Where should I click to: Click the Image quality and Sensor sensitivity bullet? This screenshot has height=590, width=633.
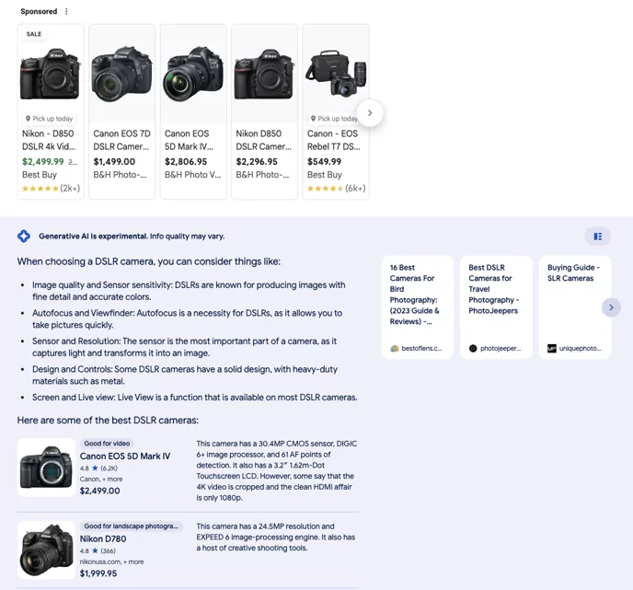click(189, 291)
